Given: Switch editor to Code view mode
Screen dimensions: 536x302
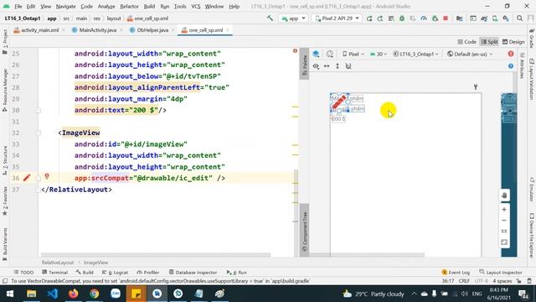Looking at the screenshot, I should click(467, 42).
